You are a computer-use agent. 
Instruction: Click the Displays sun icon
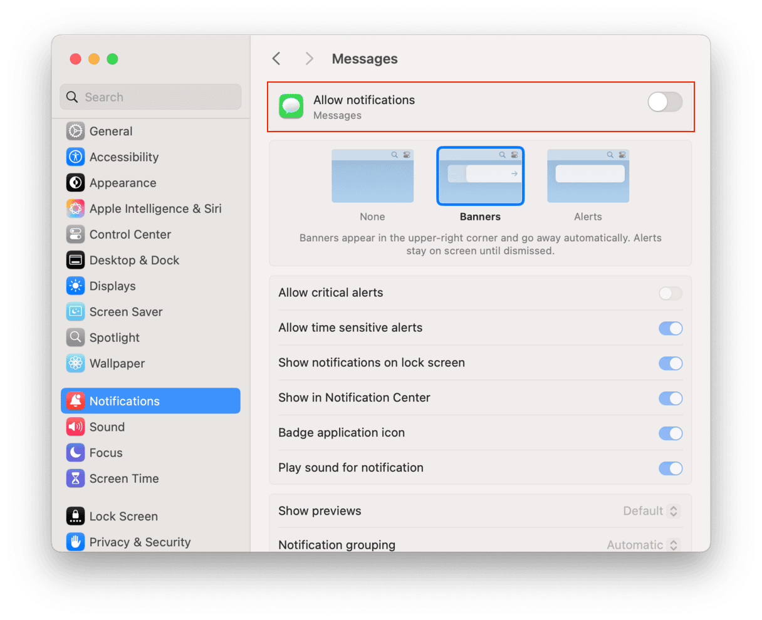tap(75, 286)
